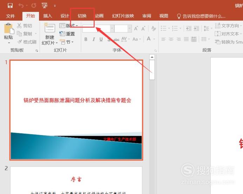Open the 剪贴板 clipboard pane launcher
Image resolution: width=243 pixels, height=194 pixels.
(37, 51)
